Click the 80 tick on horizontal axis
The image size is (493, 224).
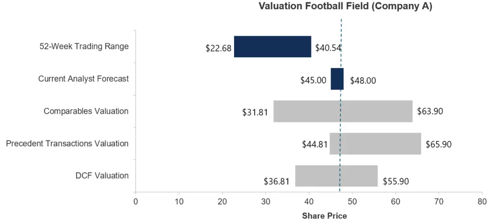[482, 201]
